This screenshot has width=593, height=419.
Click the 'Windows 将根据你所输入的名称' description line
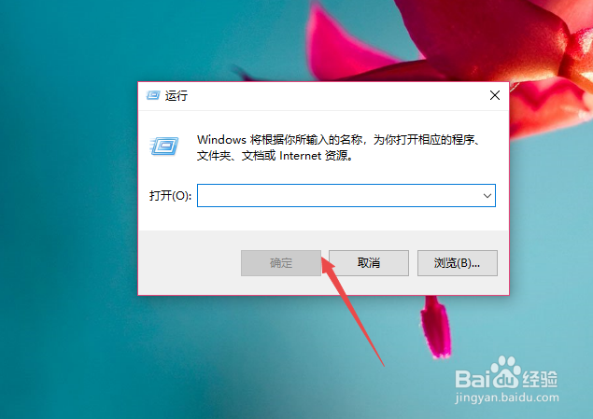[339, 140]
